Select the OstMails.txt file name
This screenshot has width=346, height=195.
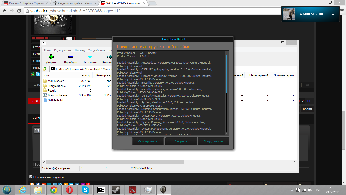[x=55, y=100]
